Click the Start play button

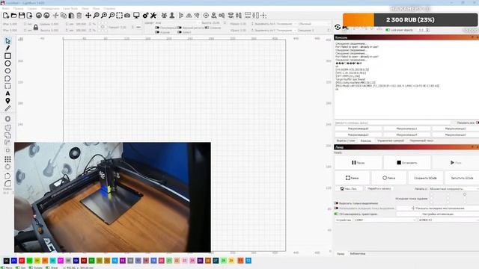pos(456,163)
